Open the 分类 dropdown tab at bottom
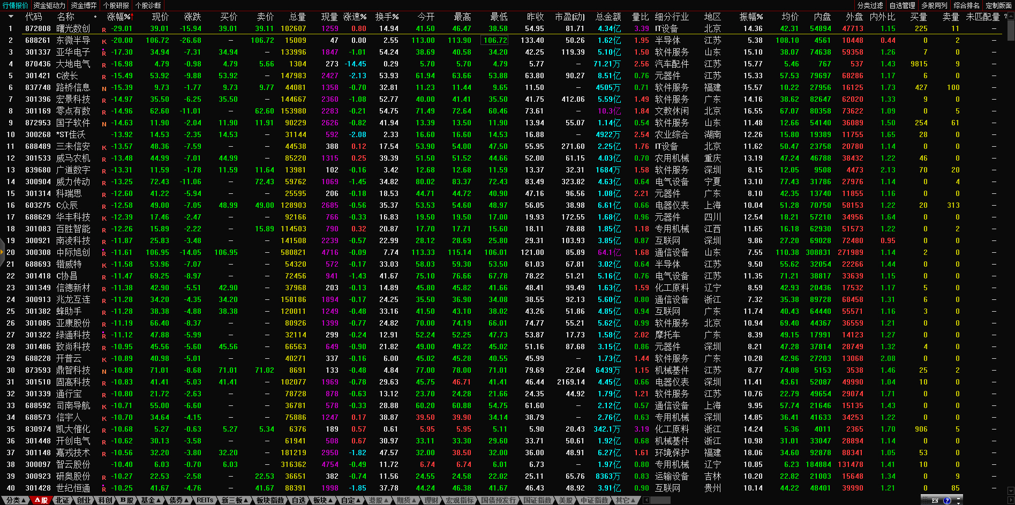The image size is (1015, 505). tap(16, 500)
